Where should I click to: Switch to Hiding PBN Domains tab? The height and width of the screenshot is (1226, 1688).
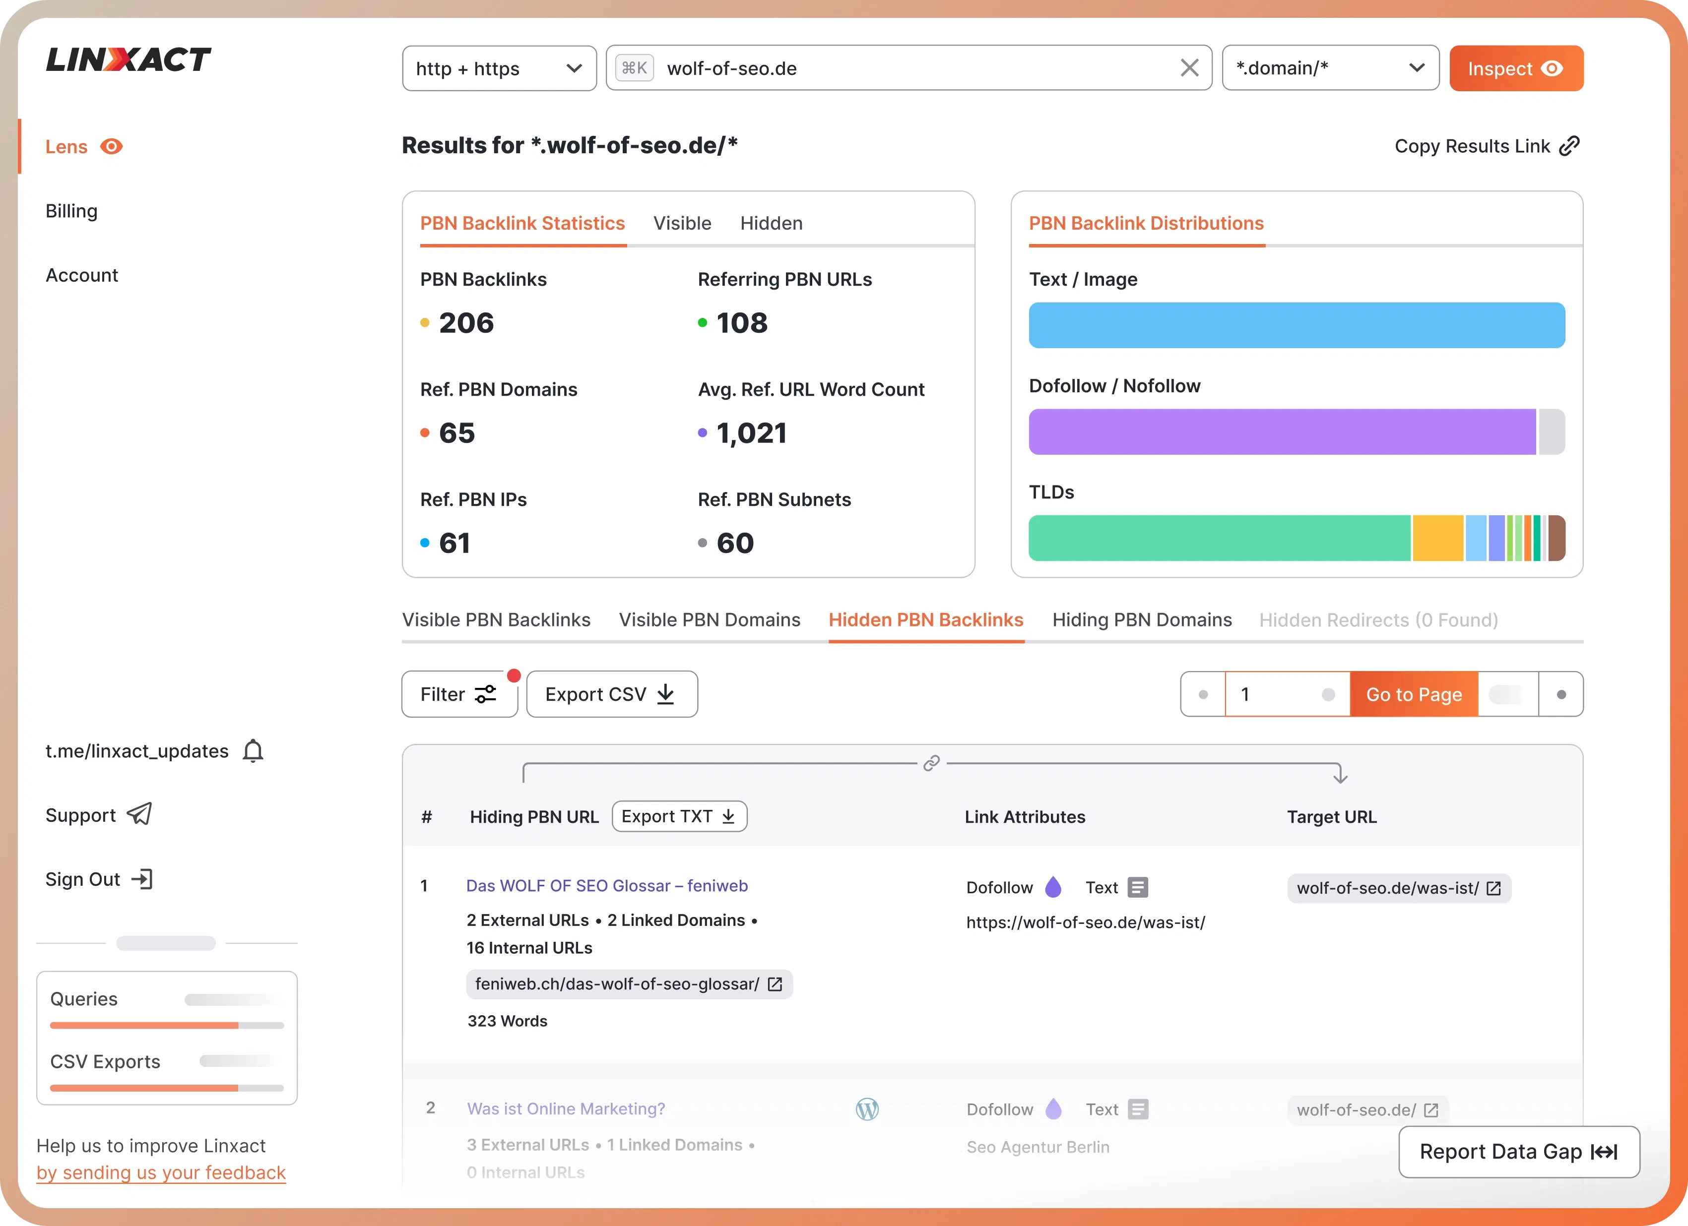tap(1142, 620)
